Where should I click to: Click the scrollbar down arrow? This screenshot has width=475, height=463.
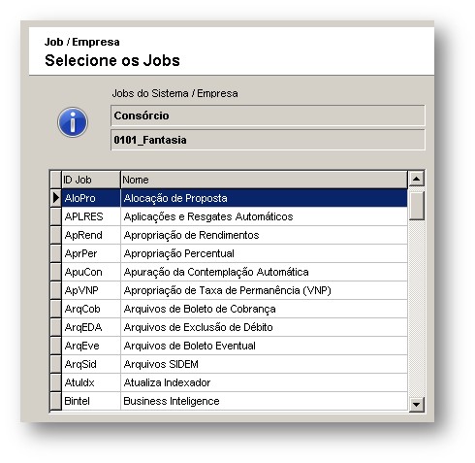(416, 404)
